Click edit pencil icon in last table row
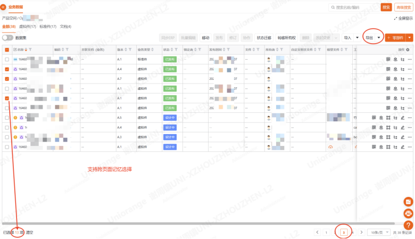Viewport: 415px width, 239px height. 402,146
